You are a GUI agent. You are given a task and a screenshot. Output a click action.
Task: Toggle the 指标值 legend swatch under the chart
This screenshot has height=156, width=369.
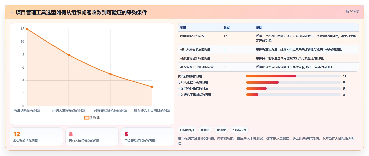coord(87,117)
